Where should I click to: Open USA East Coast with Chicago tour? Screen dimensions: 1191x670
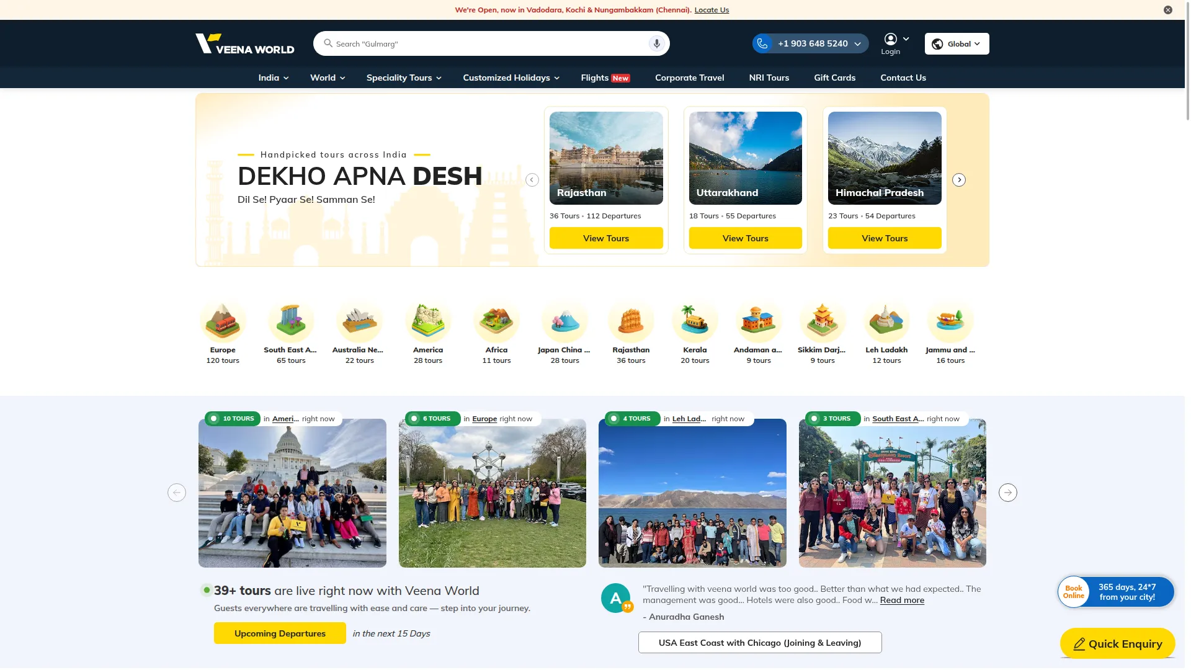coord(760,643)
